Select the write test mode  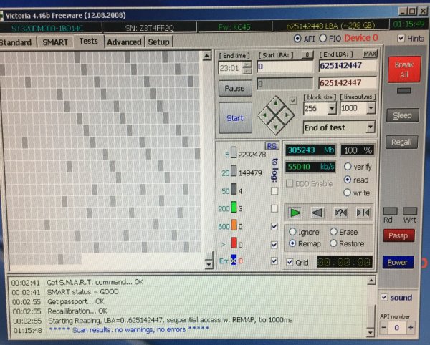[347, 193]
